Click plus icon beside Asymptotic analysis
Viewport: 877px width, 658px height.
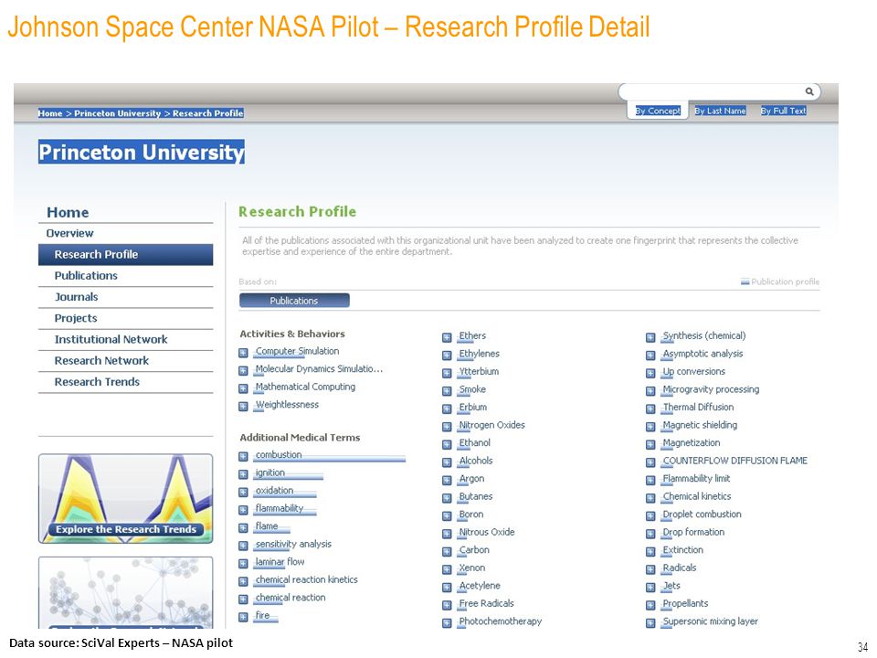coord(650,356)
